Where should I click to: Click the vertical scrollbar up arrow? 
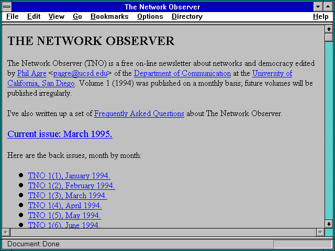[x=329, y=29]
